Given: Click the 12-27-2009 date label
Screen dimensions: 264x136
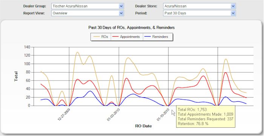Looking at the screenshot, I should pos(64,114).
